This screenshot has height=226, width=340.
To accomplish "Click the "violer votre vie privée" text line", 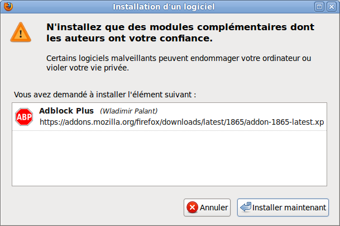I will (88, 68).
